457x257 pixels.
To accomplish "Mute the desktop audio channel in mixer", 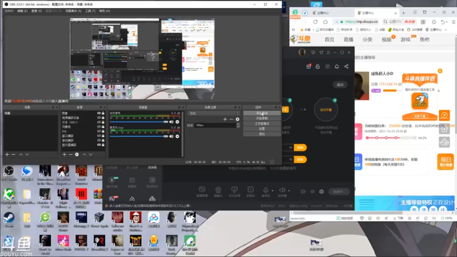I will (171, 122).
